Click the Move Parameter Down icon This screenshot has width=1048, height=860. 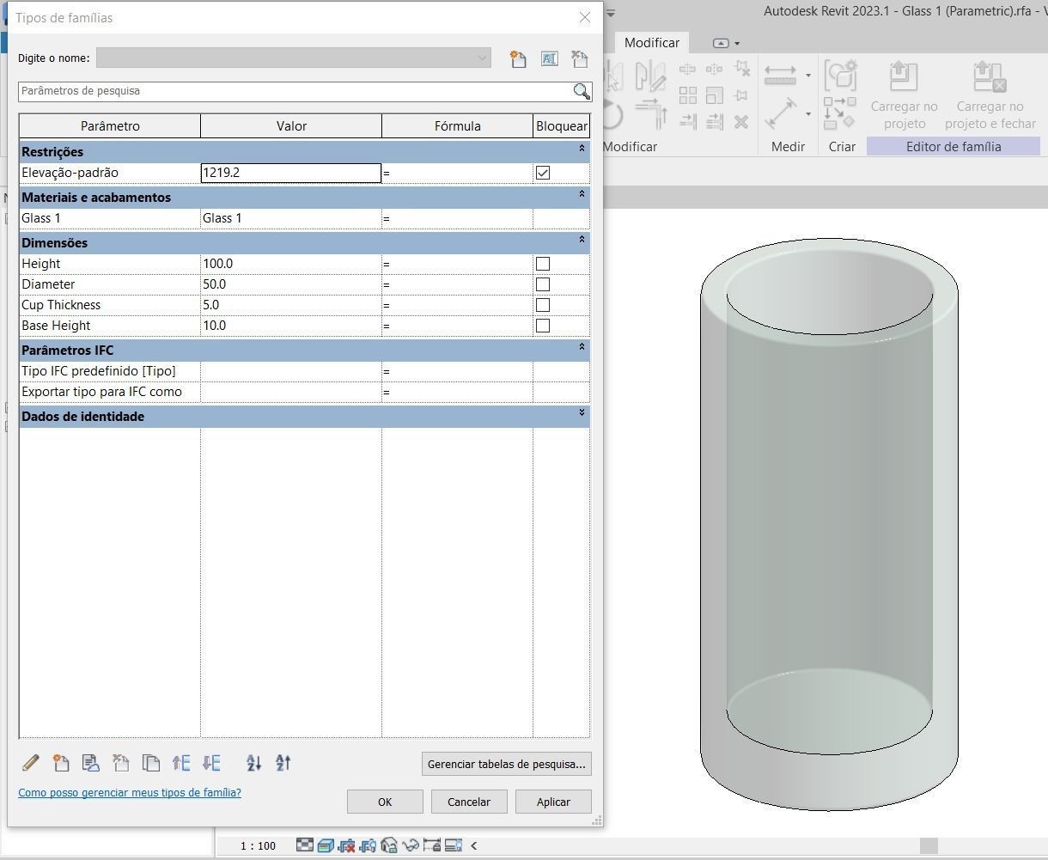[211, 763]
